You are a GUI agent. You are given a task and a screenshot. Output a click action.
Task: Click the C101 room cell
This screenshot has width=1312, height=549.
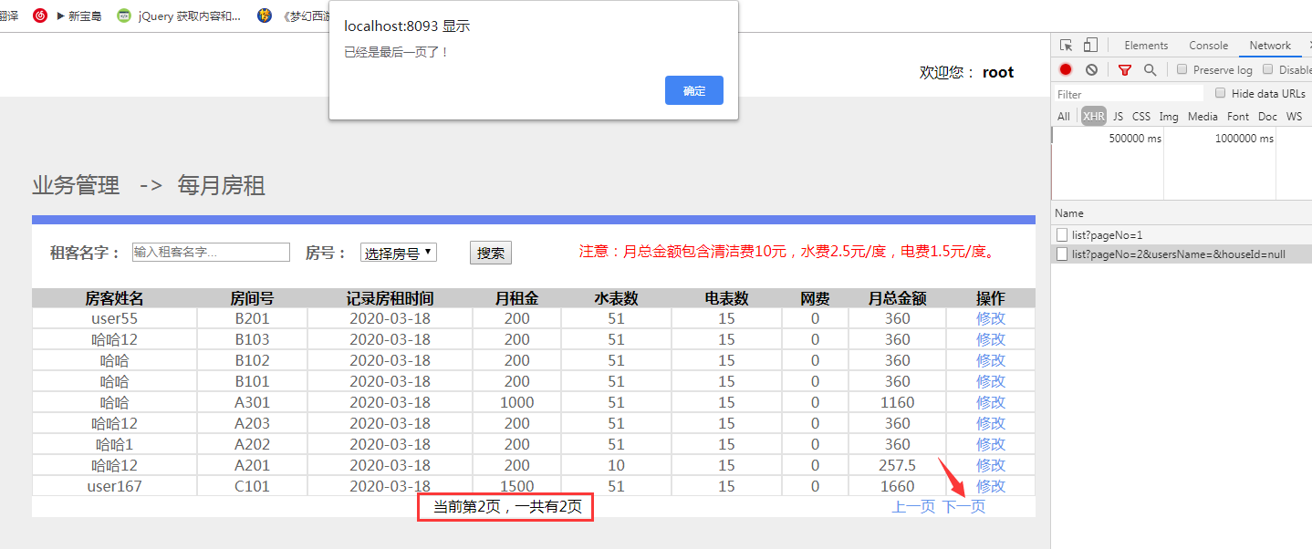pyautogui.click(x=252, y=486)
